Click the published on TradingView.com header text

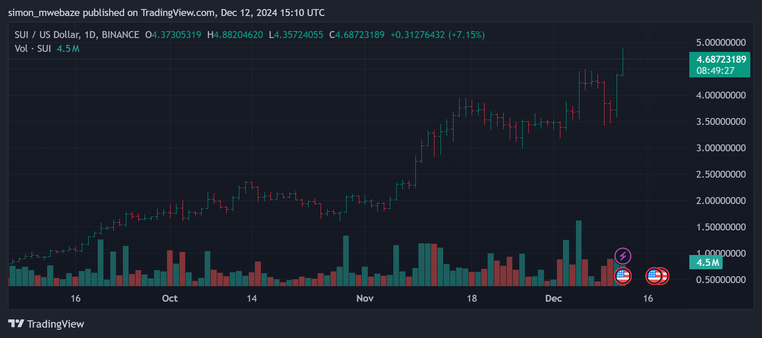point(166,13)
